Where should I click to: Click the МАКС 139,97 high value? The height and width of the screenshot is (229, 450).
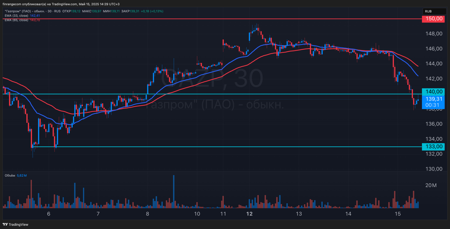(x=91, y=11)
